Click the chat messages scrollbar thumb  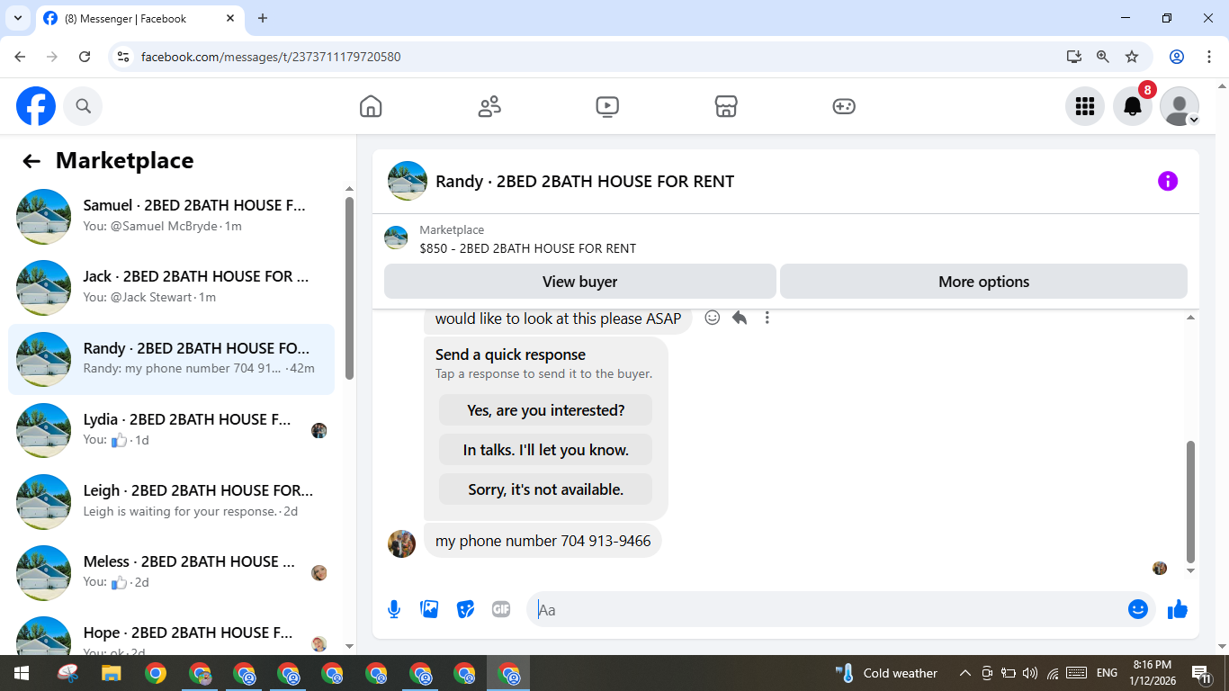(1190, 501)
